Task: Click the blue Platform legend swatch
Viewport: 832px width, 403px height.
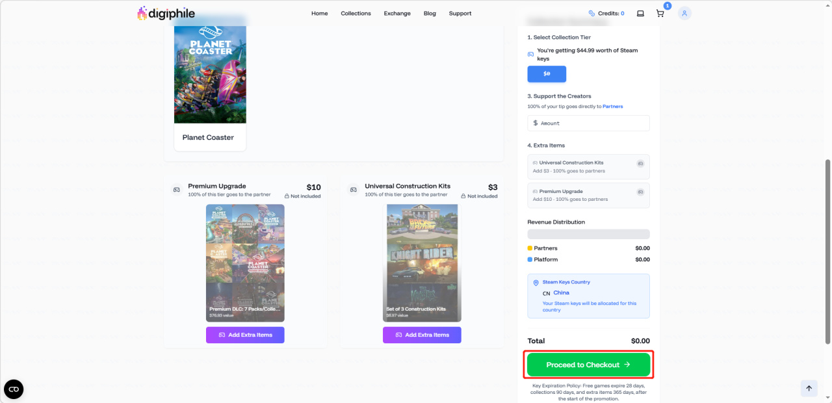Action: coord(530,259)
